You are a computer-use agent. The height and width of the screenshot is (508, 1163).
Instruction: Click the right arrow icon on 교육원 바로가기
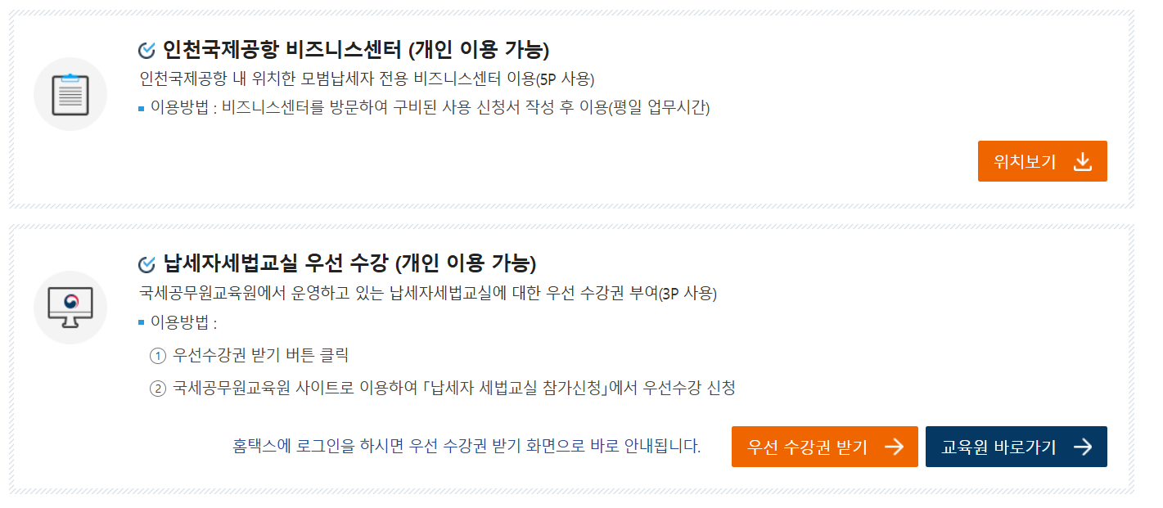[1083, 447]
